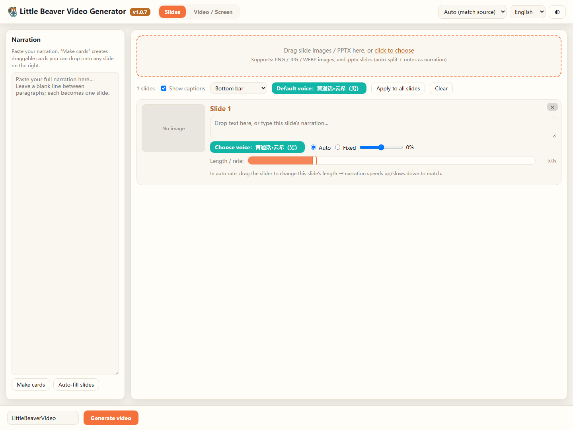Select the Fixed rate radio button
The width and height of the screenshot is (573, 430).
338,147
